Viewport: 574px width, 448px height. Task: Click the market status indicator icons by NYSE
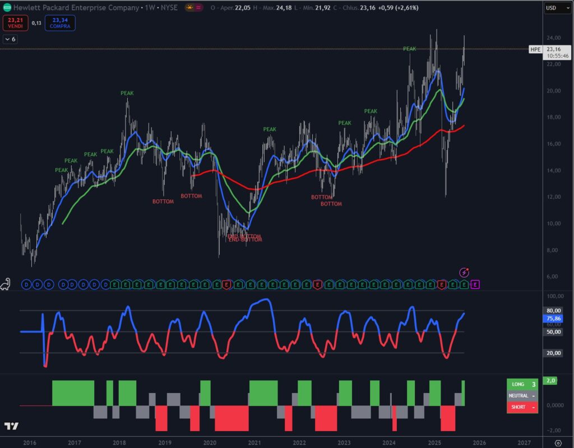193,8
